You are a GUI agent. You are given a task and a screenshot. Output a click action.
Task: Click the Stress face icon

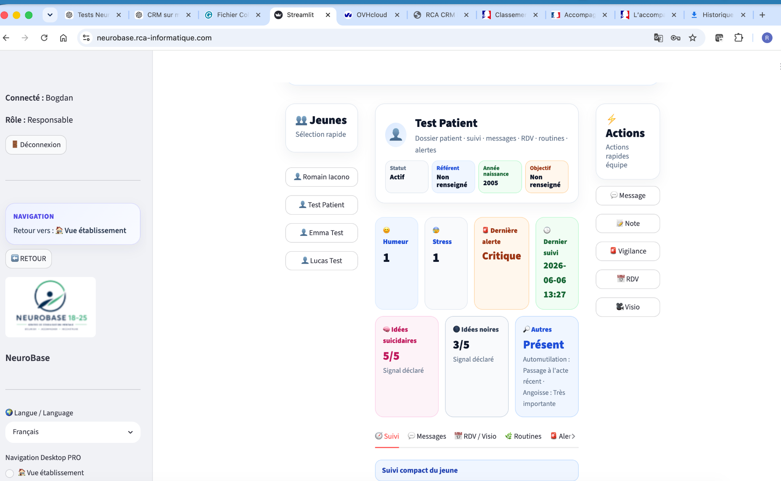[x=436, y=230]
